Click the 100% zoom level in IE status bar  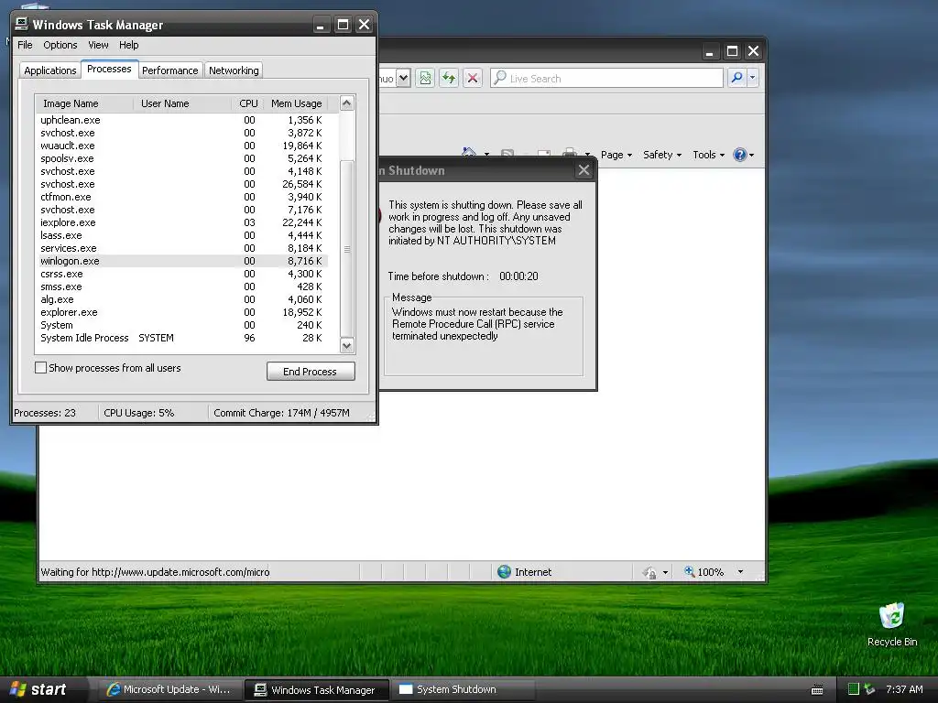point(711,572)
